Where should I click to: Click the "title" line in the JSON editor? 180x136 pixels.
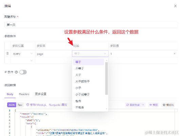click(x=72, y=133)
